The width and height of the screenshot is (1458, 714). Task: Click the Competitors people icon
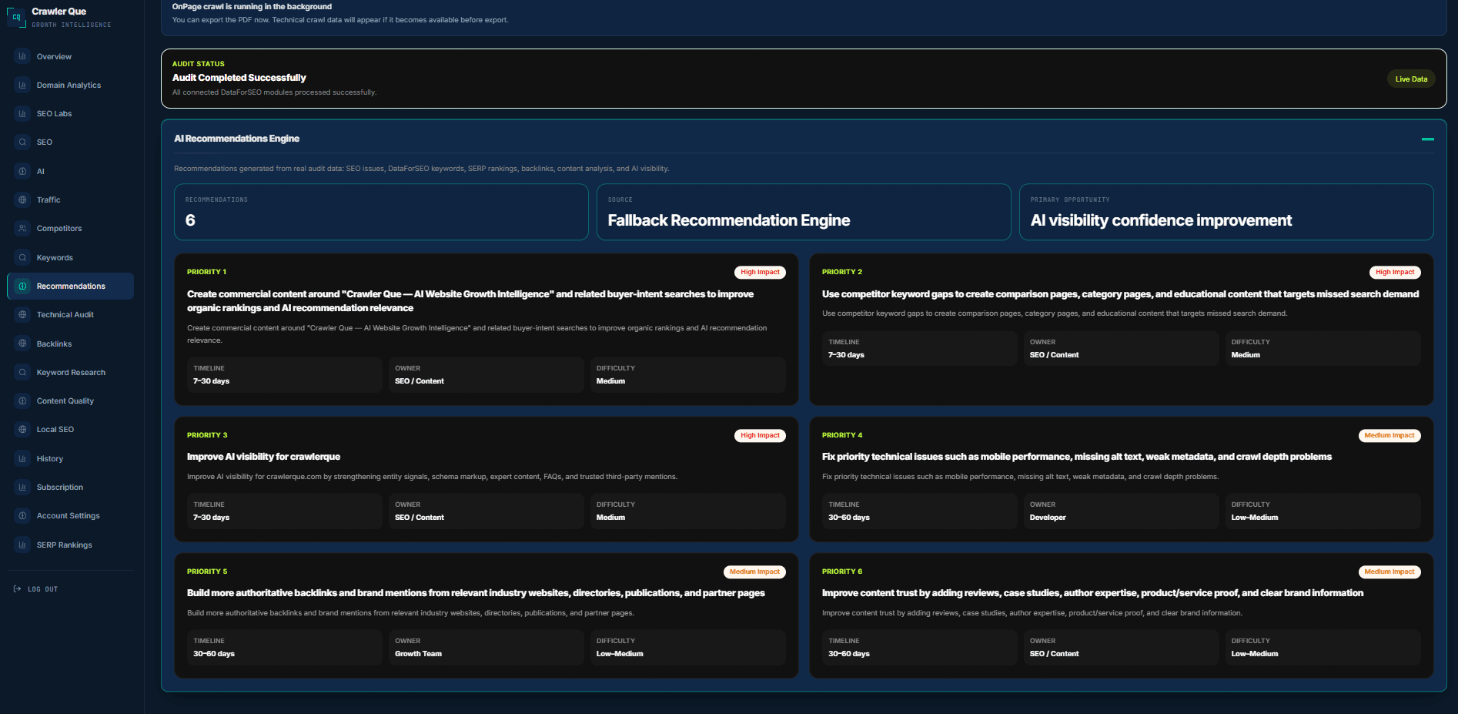[x=22, y=228]
